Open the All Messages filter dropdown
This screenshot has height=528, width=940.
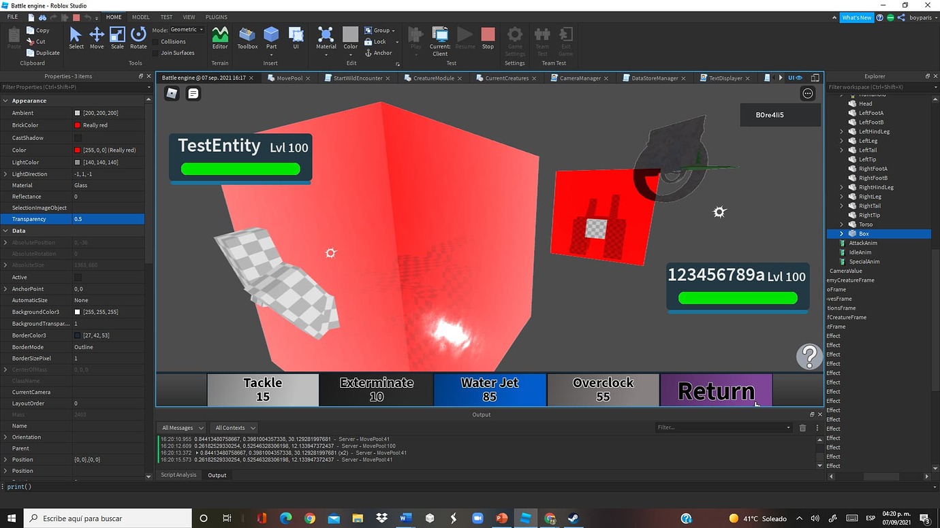181,427
